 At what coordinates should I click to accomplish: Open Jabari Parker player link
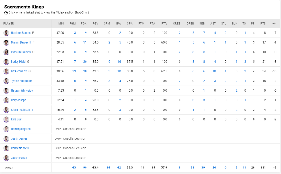[19, 158]
